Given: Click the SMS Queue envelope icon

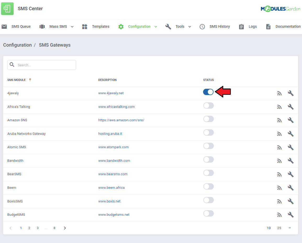Looking at the screenshot, I should click(x=4, y=27).
